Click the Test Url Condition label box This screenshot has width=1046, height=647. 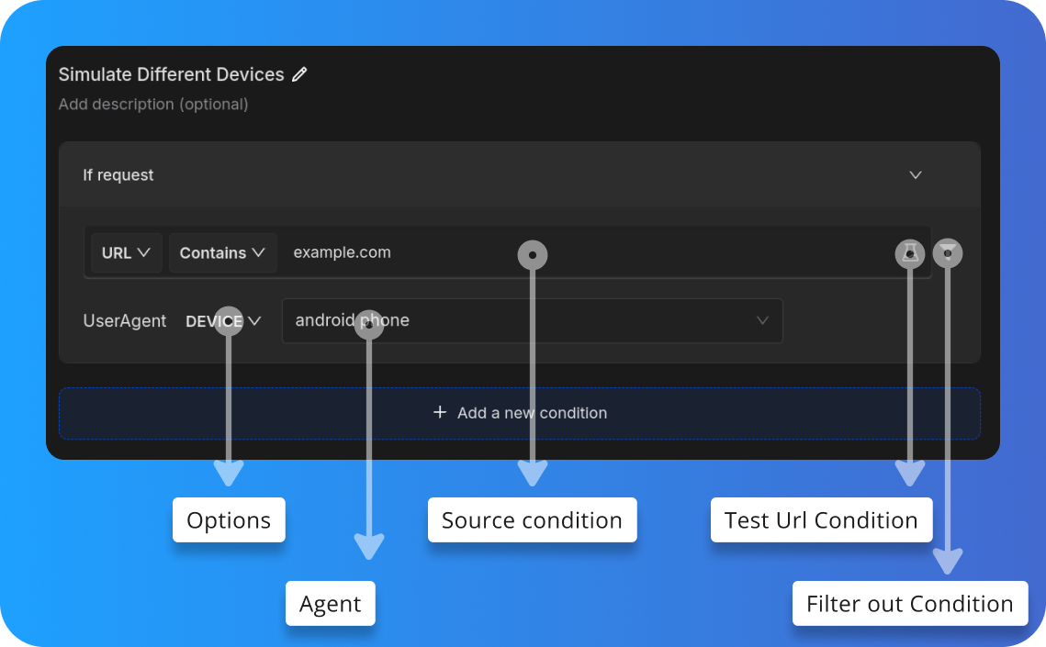coord(821,519)
